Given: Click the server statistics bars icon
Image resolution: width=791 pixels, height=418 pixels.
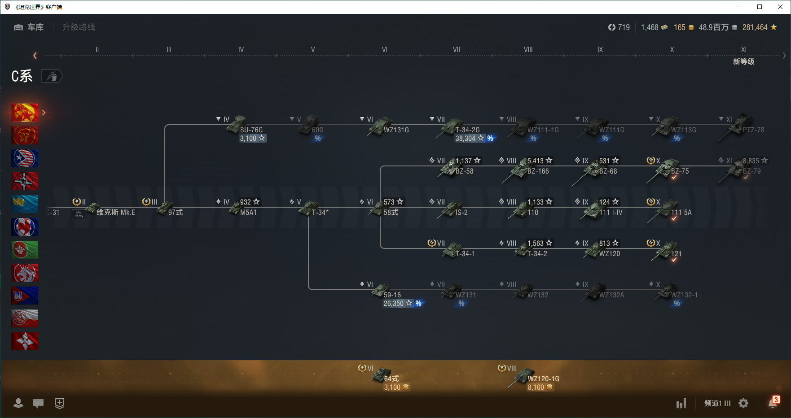Looking at the screenshot, I should [x=681, y=404].
